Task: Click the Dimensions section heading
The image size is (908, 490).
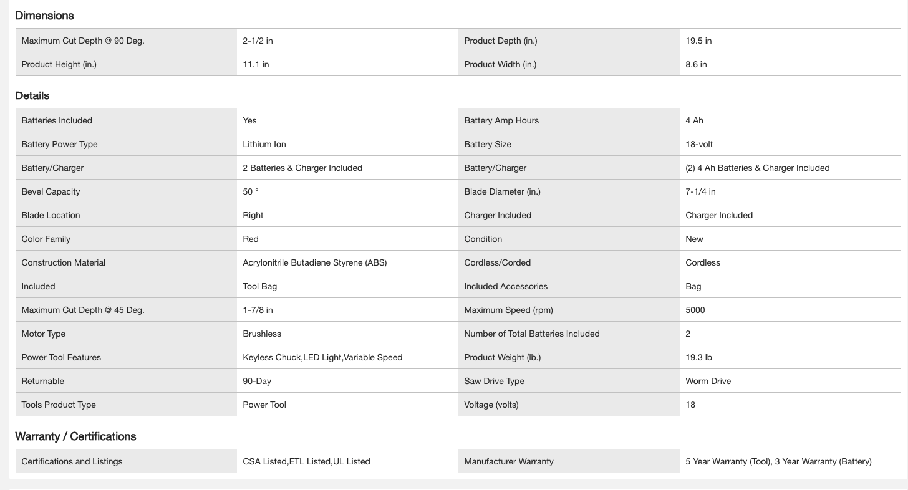Action: coord(44,16)
